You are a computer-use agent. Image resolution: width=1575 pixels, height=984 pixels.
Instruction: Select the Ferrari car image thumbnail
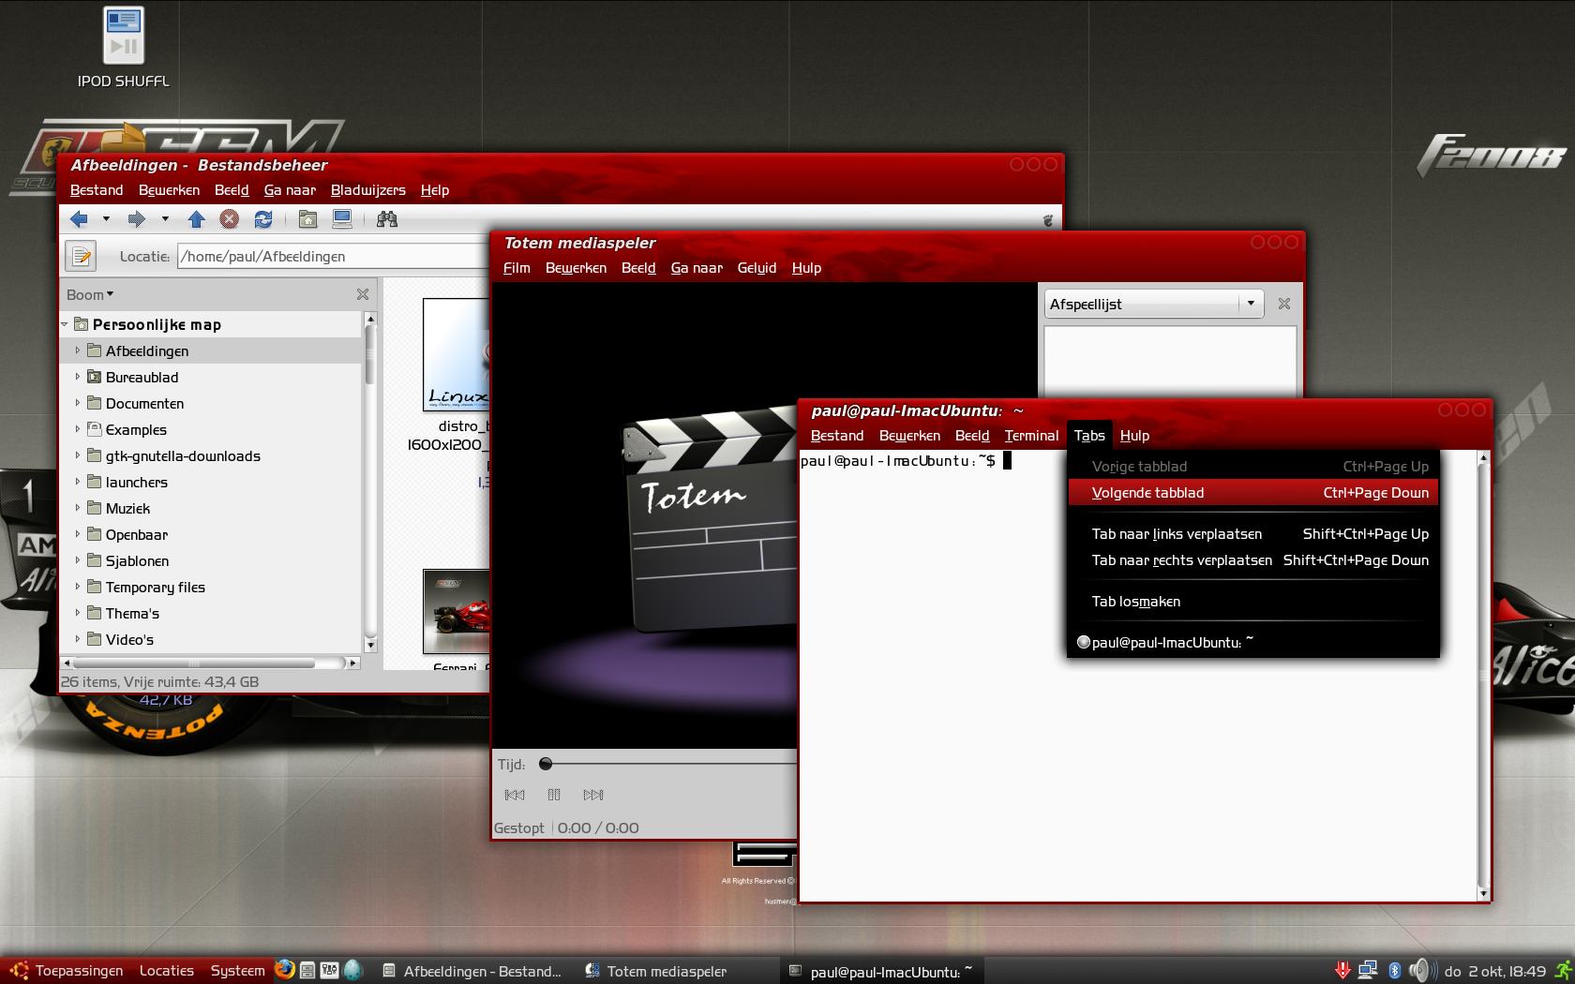click(x=457, y=611)
